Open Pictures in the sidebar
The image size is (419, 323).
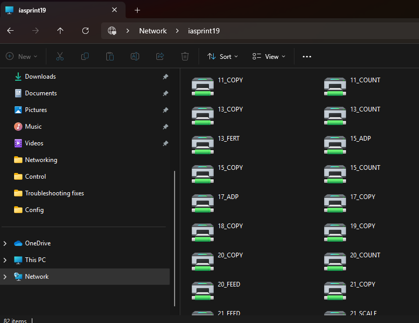[36, 110]
